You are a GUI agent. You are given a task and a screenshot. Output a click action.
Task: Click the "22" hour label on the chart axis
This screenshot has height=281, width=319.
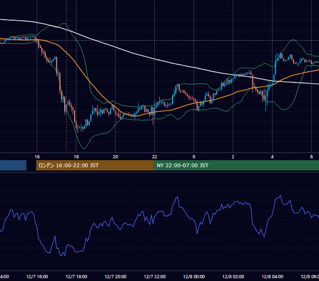pos(155,157)
